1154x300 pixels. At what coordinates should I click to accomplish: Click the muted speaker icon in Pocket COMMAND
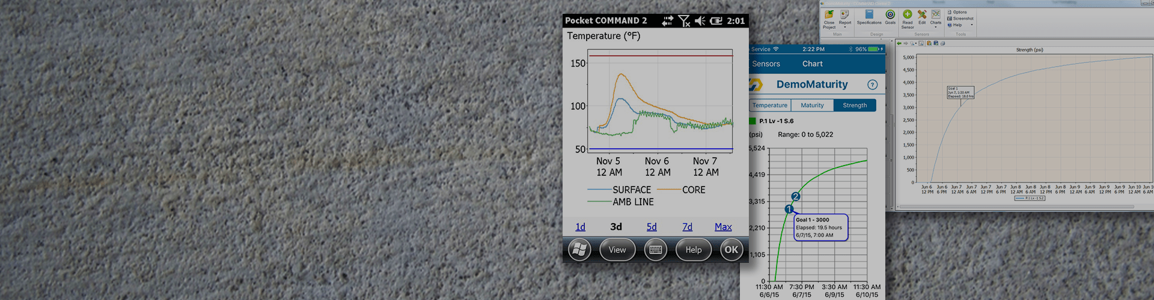[x=700, y=21]
